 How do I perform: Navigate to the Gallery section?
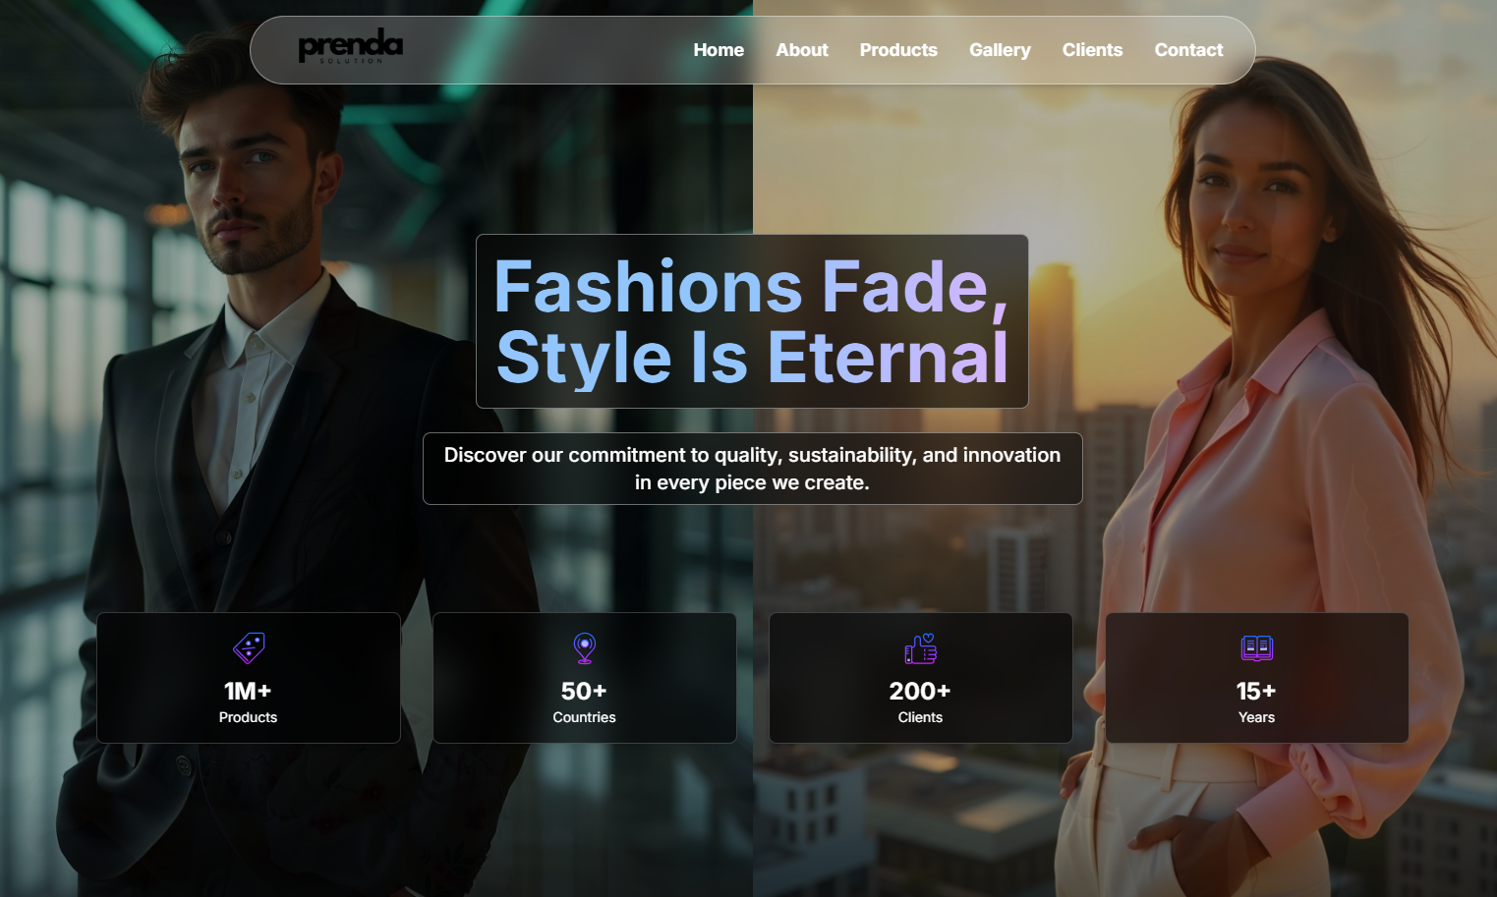(x=1000, y=50)
